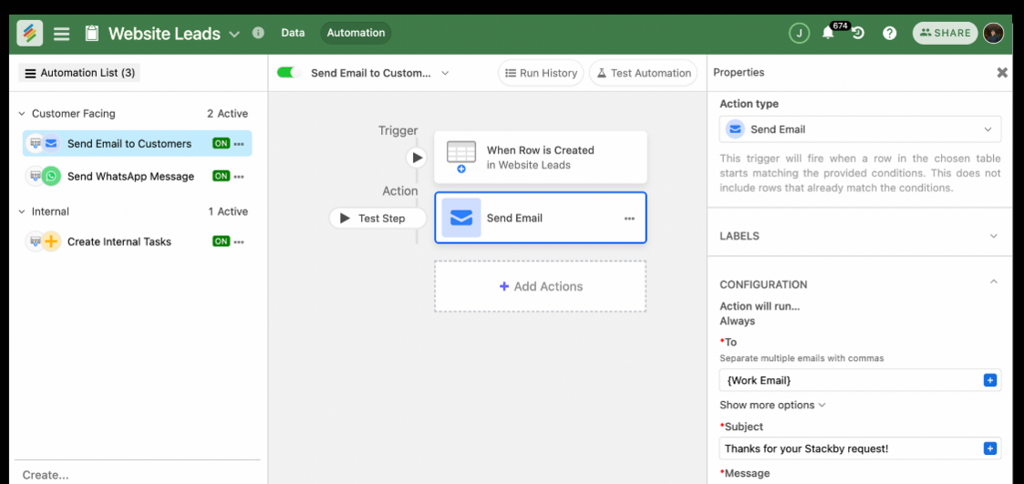Open the user profile avatar
The width and height of the screenshot is (1024, 484).
tap(993, 33)
